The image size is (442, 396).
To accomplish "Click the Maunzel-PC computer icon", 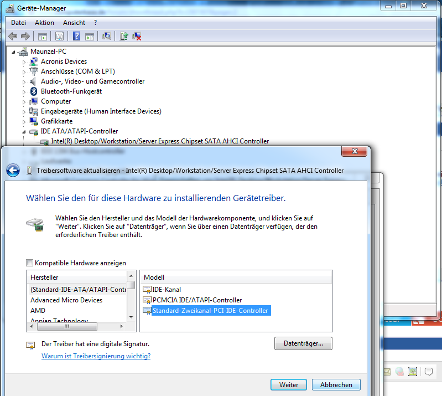I will click(x=23, y=51).
